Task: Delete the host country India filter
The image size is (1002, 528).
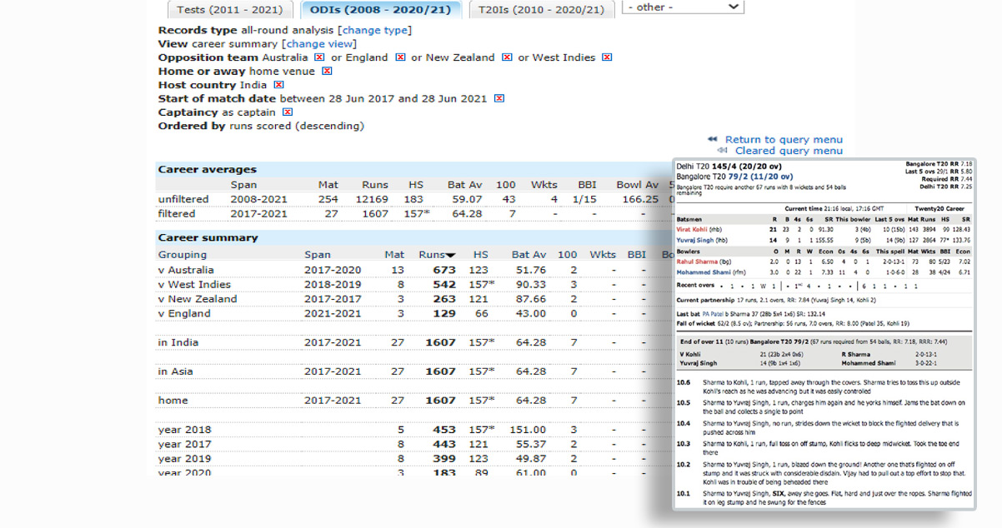Action: click(278, 85)
